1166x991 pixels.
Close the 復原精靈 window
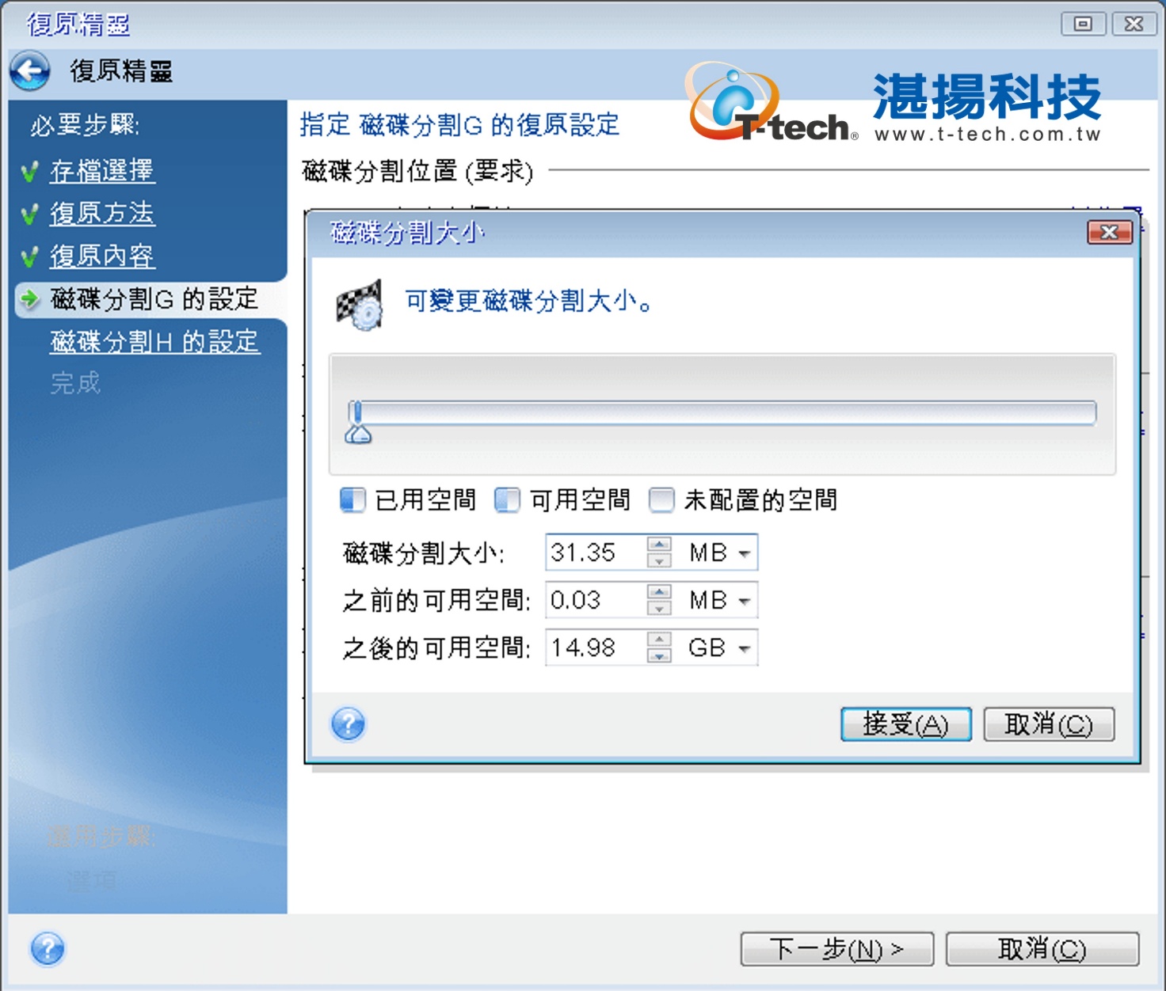click(1134, 24)
